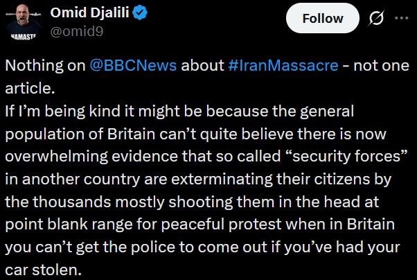The width and height of the screenshot is (417, 280).
Task: Click the opening words "Nothing on"
Action: click(x=45, y=66)
